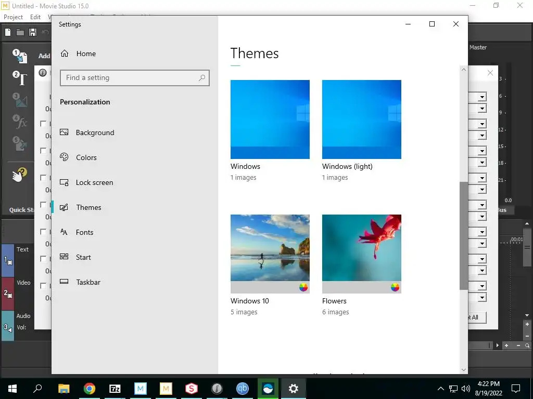This screenshot has height=399, width=533.
Task: Click the volume speaker tray icon
Action: [466, 389]
